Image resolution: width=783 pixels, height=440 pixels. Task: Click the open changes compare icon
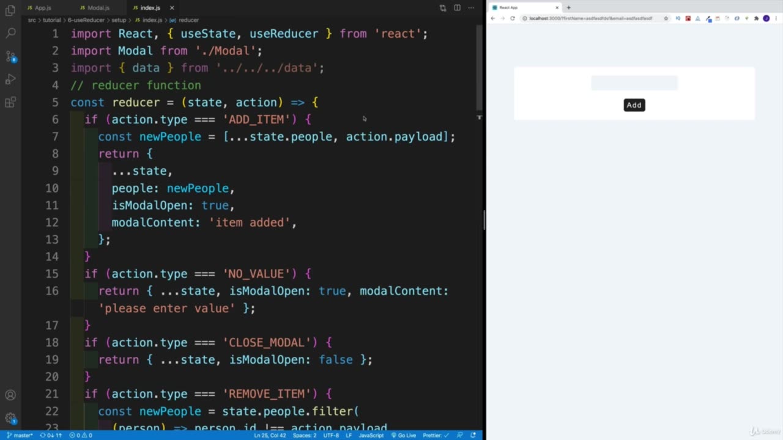coord(443,8)
